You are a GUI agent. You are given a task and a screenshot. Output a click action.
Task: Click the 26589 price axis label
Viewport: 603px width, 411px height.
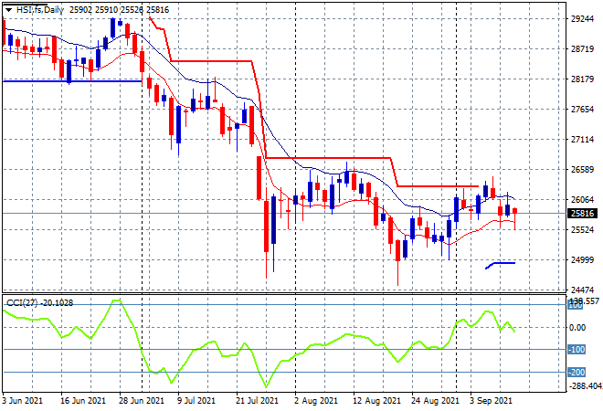pyautogui.click(x=582, y=170)
